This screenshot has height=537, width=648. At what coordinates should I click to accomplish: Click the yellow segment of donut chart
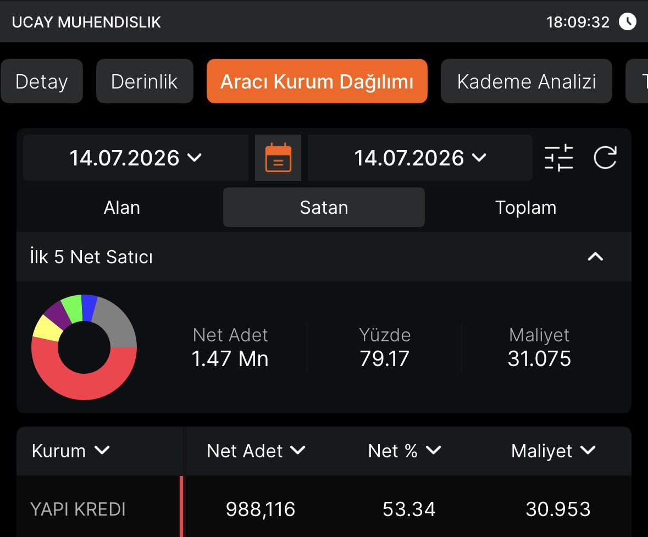point(47,329)
